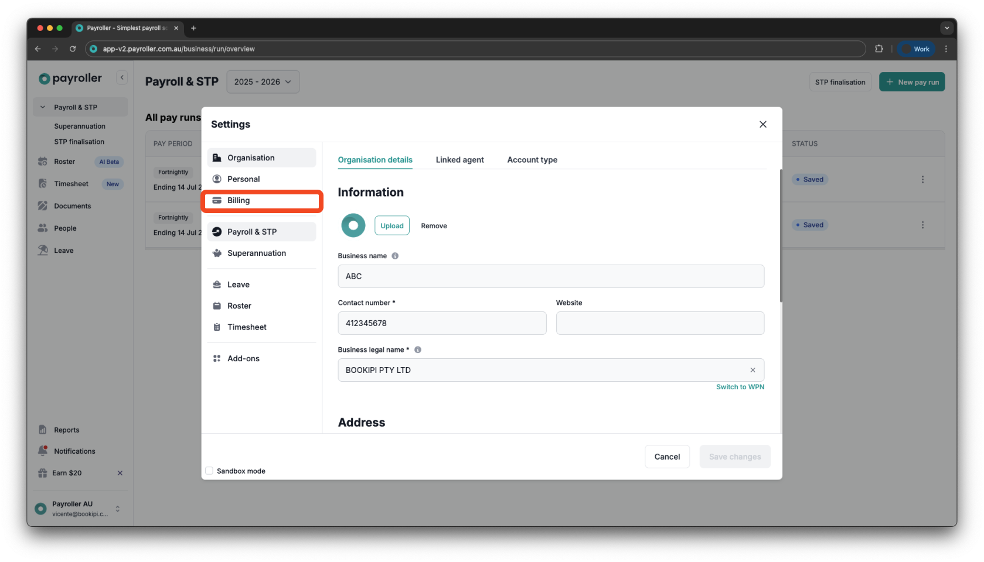Image resolution: width=984 pixels, height=562 pixels.
Task: Select Superannuation in the settings sidebar
Action: coord(256,253)
